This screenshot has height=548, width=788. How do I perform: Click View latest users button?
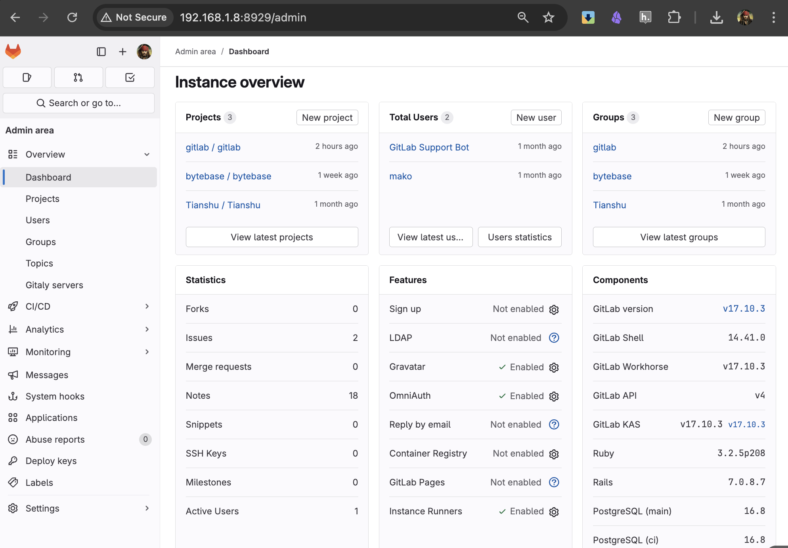pos(431,237)
